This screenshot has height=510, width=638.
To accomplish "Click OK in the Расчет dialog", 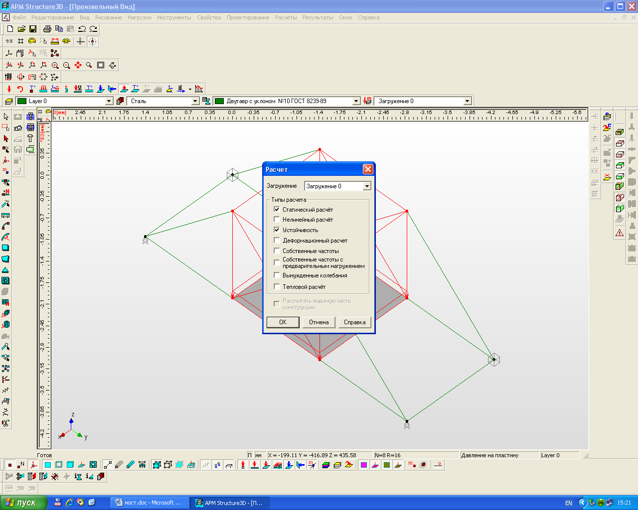I will (283, 322).
